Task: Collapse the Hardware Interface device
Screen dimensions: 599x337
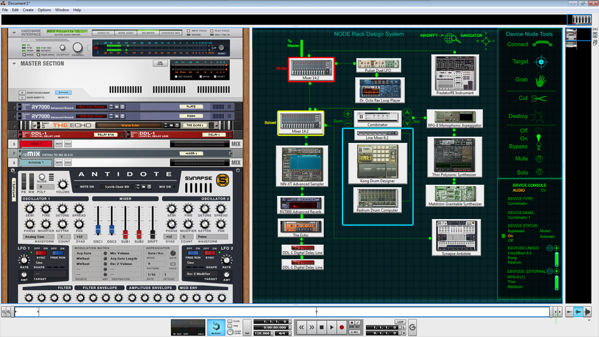Action: [x=14, y=33]
